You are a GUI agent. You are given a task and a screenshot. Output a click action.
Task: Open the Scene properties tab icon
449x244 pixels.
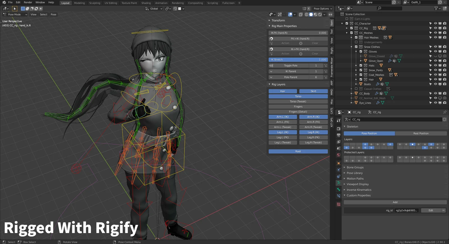click(338, 148)
